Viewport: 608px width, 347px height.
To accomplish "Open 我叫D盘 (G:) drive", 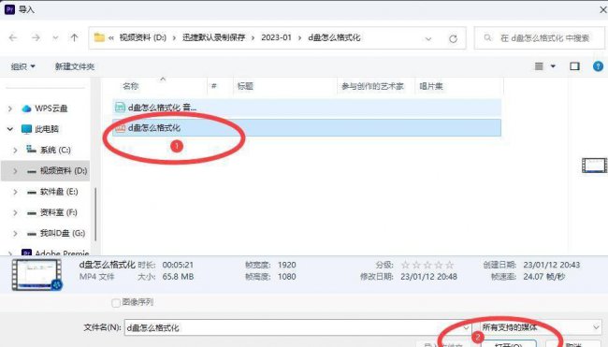I will [63, 233].
